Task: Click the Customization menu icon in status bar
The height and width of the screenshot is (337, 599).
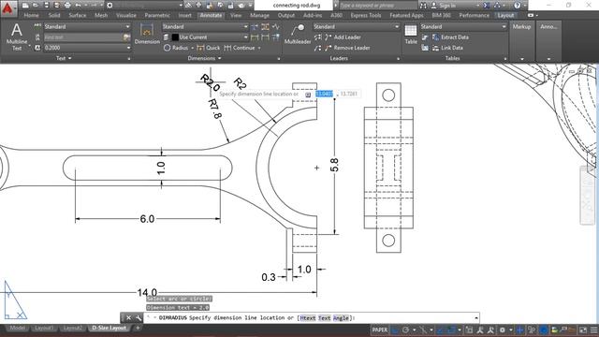Action: 593,330
